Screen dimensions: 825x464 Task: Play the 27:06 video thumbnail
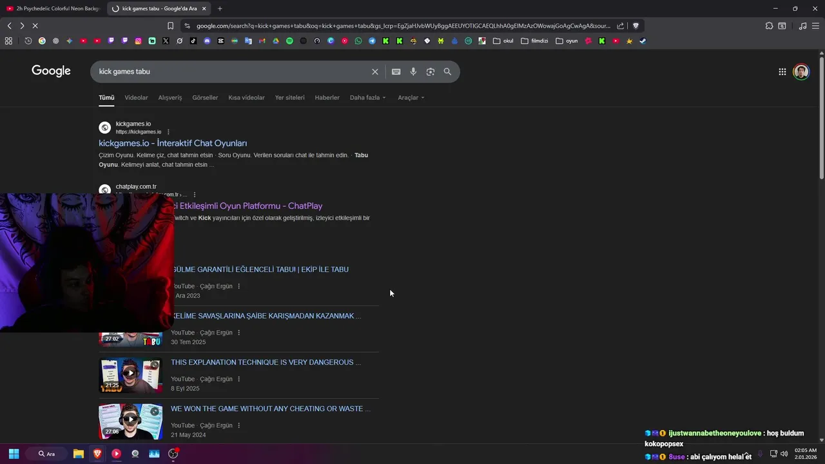point(130,421)
